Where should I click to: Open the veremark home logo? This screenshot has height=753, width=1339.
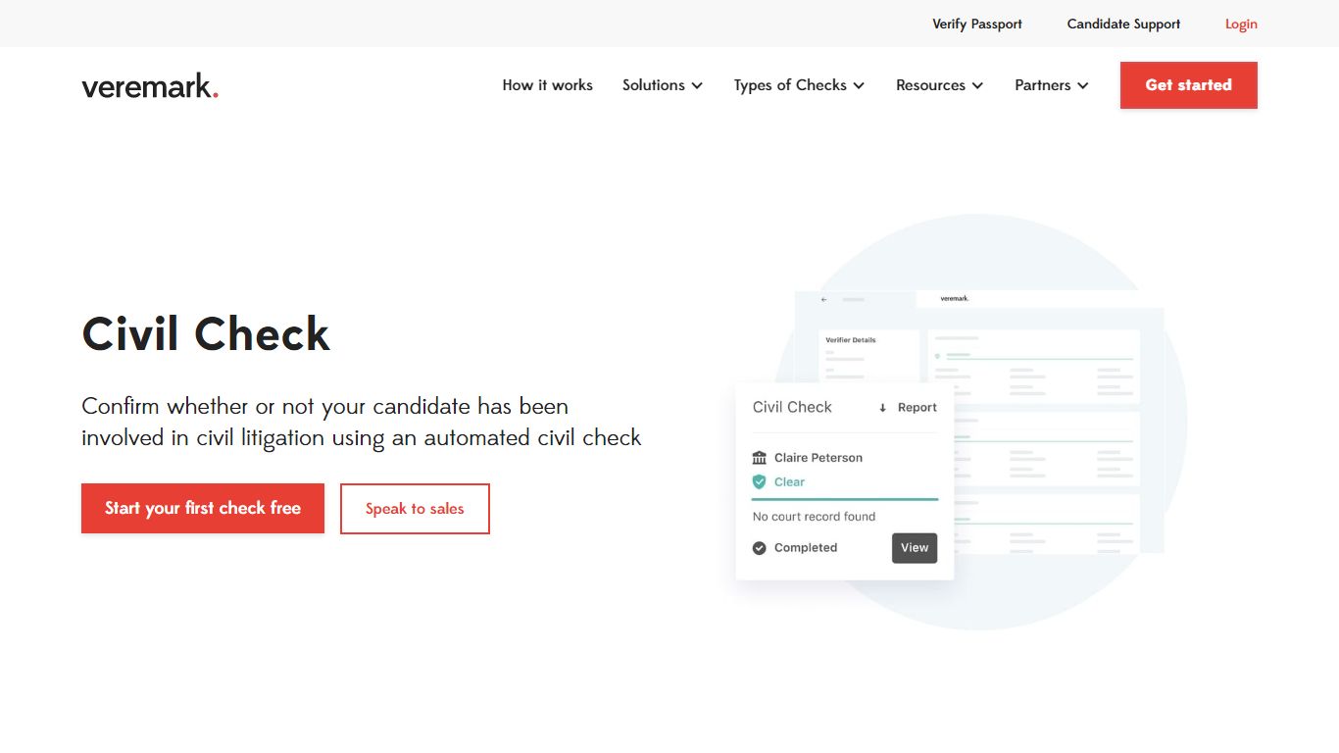tap(150, 86)
